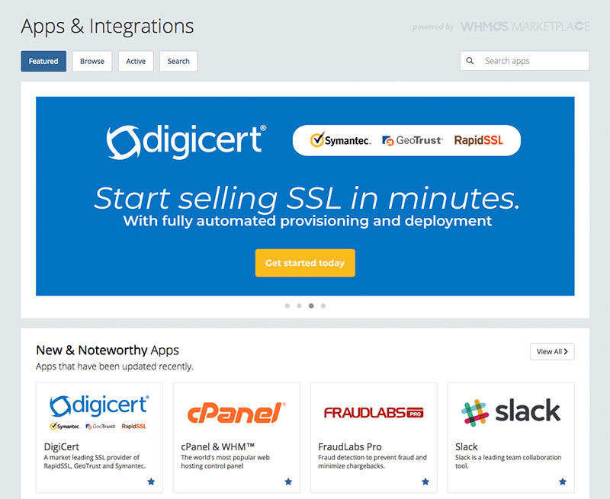Image resolution: width=610 pixels, height=499 pixels.
Task: Click 'Apps that have been updated recently.' text
Action: point(114,366)
